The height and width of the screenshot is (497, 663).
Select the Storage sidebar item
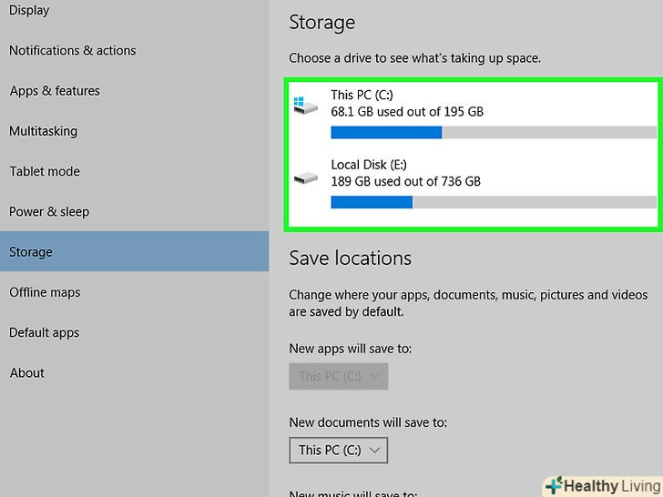click(x=31, y=252)
